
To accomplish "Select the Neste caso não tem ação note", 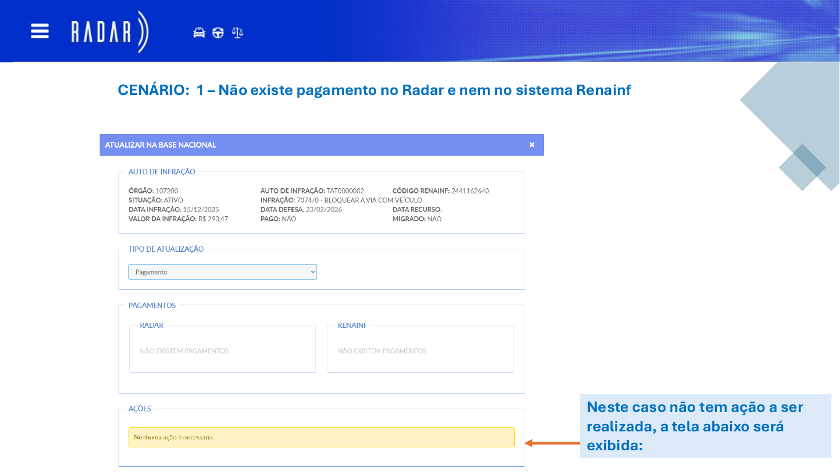I will pos(705,426).
